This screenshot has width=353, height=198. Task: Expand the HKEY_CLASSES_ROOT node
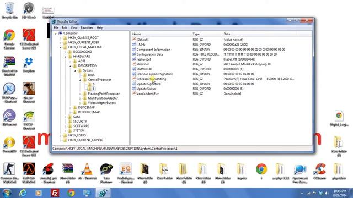[x=60, y=38]
